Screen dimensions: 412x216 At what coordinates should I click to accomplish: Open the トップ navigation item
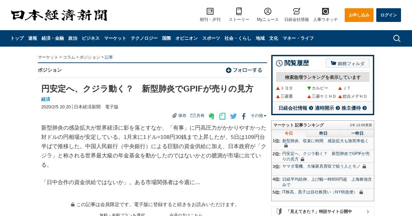[x=17, y=38]
